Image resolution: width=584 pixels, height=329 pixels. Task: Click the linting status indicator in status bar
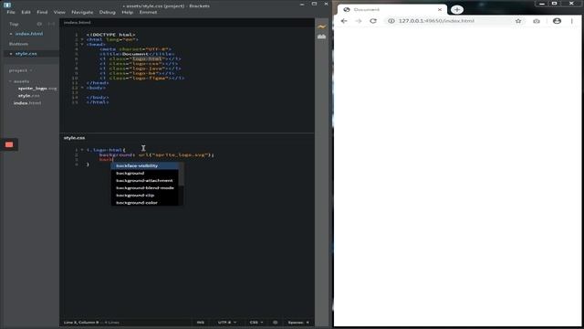click(x=275, y=323)
